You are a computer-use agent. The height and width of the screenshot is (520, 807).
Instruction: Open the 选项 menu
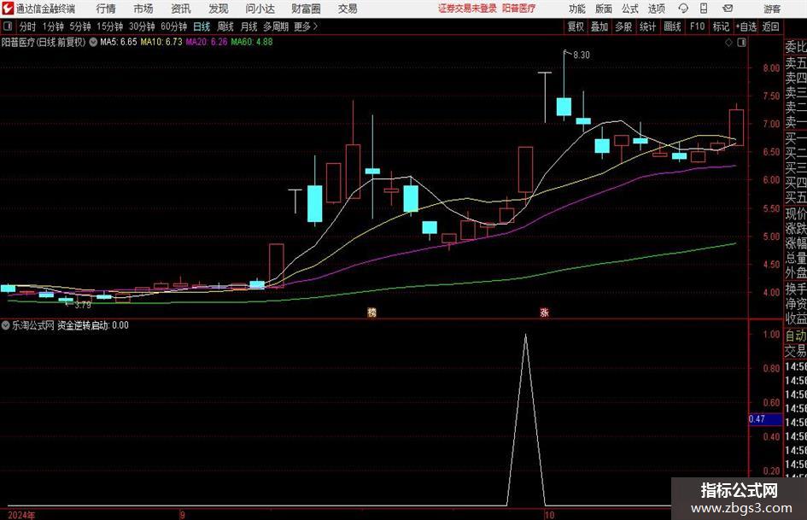656,9
